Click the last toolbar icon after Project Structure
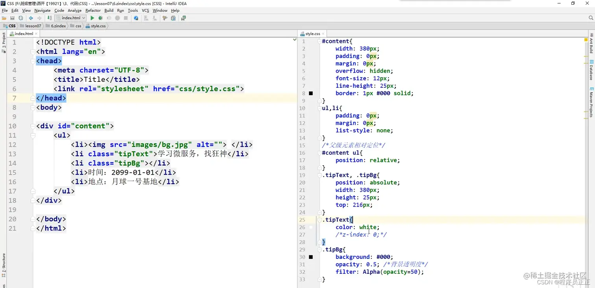 (183, 18)
